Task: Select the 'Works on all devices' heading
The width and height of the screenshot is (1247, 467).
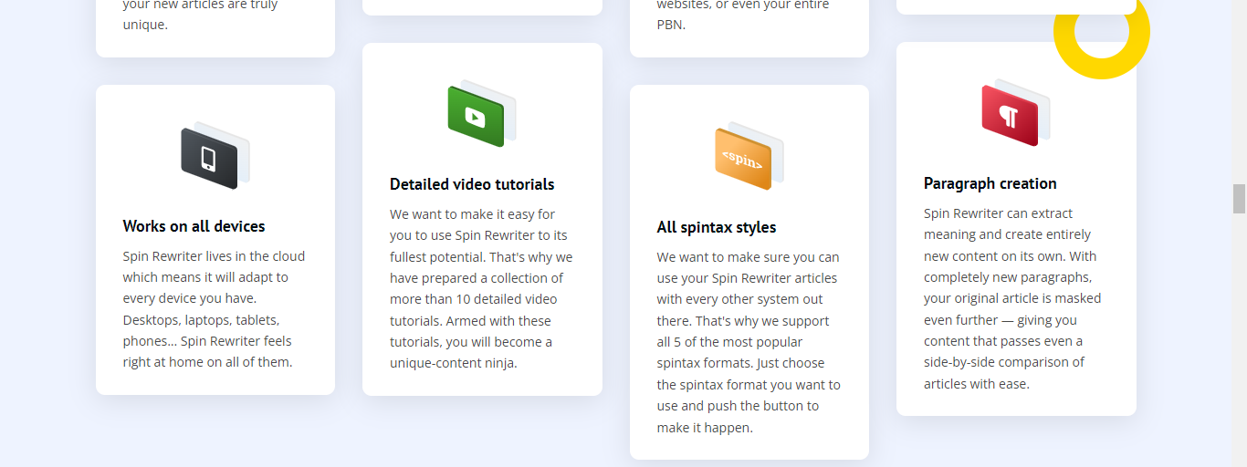Action: (x=194, y=226)
